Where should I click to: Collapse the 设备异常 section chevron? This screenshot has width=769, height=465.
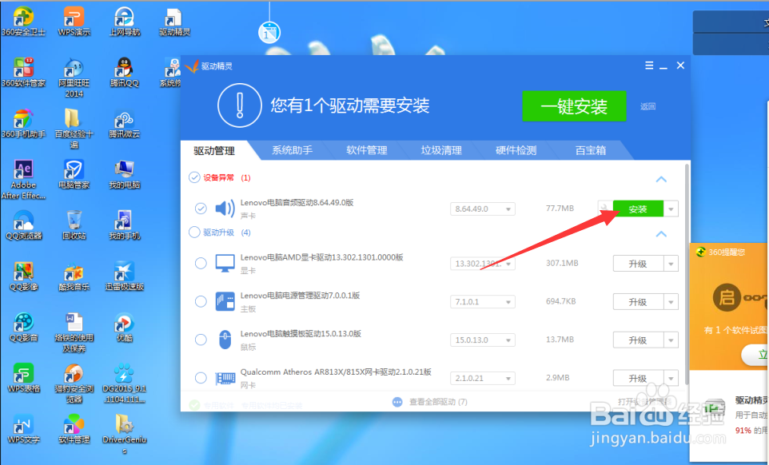click(x=661, y=179)
